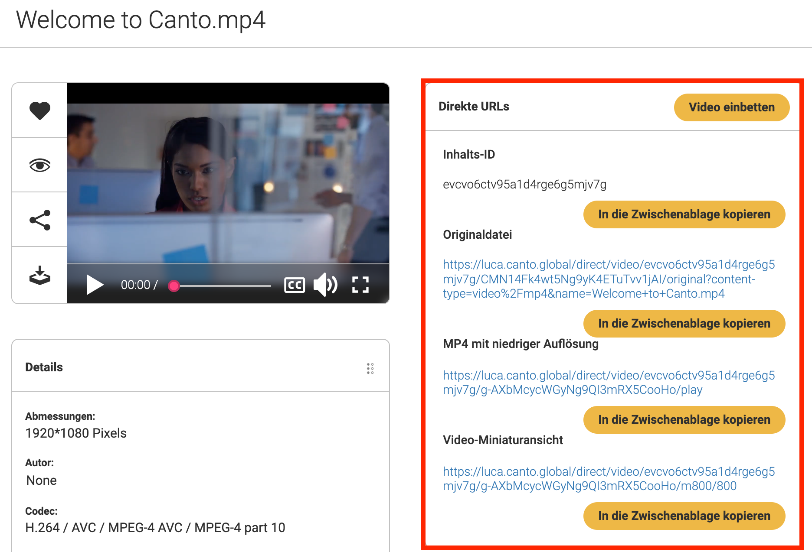
Task: Open the Video-Miniaturansicht m800 link
Action: [x=609, y=479]
